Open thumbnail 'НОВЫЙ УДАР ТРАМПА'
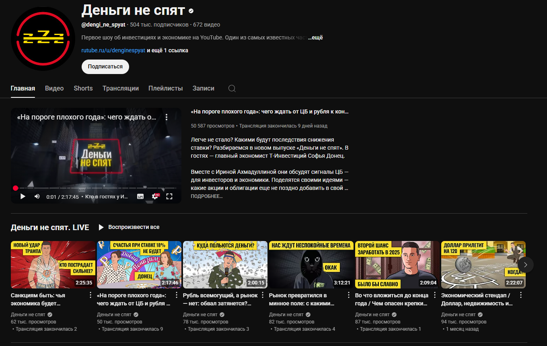 coord(53,265)
